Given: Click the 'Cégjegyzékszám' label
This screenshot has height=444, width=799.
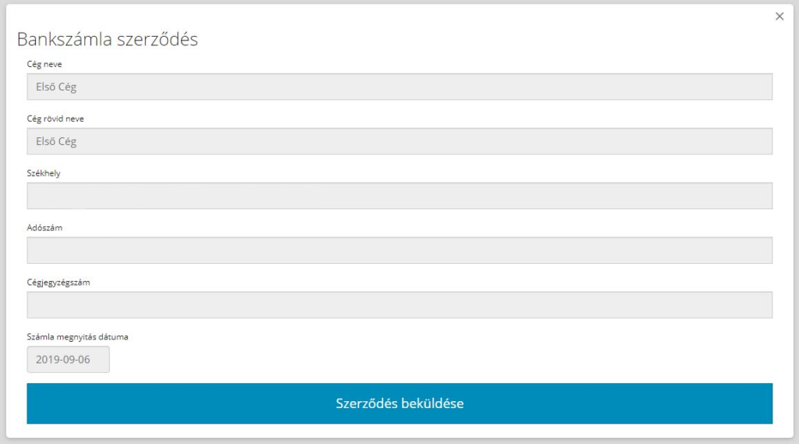Looking at the screenshot, I should click(59, 282).
